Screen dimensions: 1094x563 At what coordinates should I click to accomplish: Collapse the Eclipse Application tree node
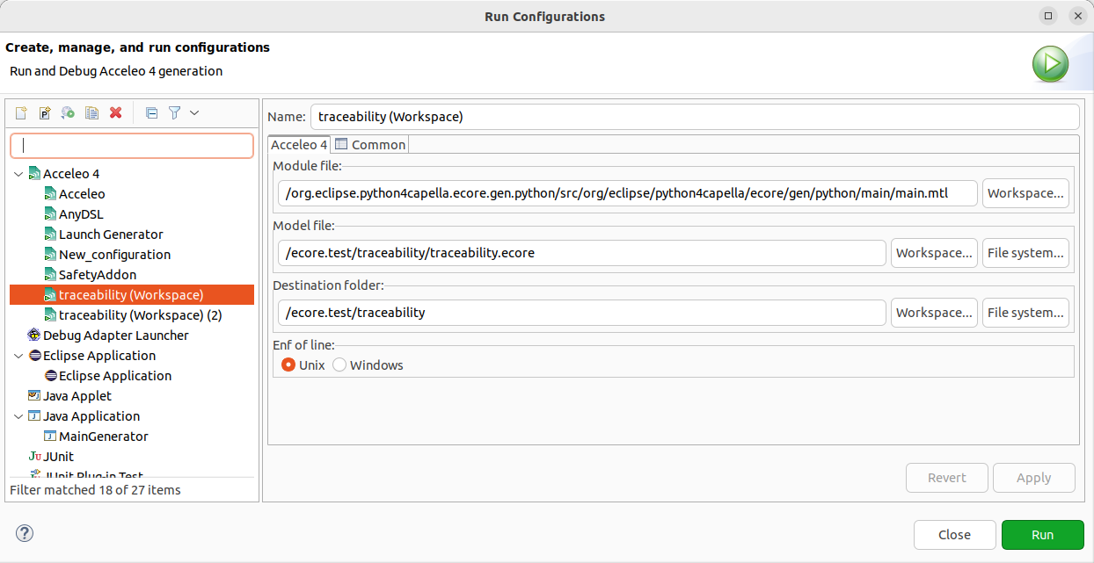point(18,356)
